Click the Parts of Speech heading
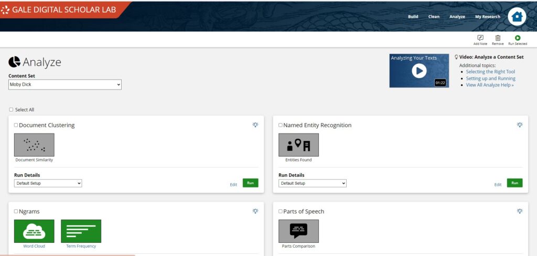The width and height of the screenshot is (537, 256). tap(304, 212)
